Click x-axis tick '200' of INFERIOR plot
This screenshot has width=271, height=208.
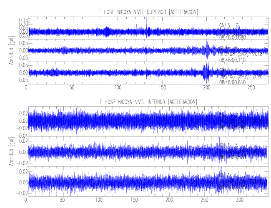pyautogui.click(x=169, y=200)
